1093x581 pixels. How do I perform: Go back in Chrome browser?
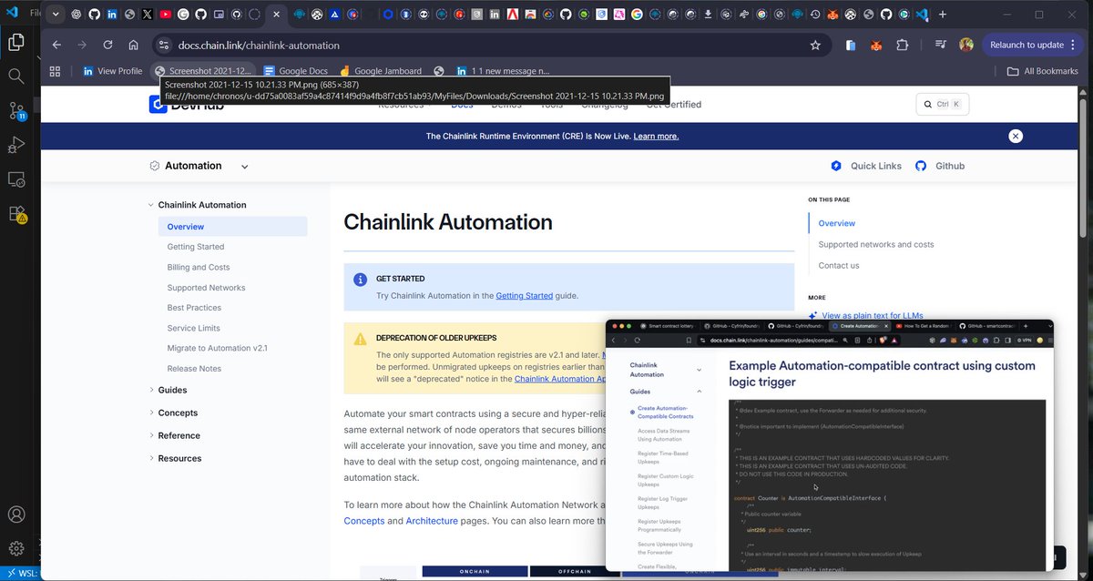(56, 45)
